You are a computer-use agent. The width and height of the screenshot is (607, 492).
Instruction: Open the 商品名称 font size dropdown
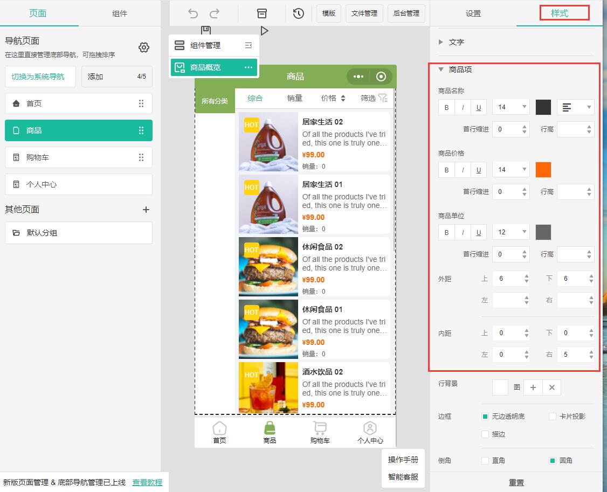click(511, 107)
